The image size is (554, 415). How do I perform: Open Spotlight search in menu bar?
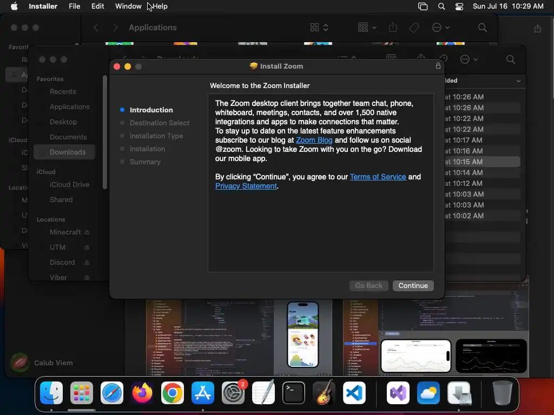441,6
